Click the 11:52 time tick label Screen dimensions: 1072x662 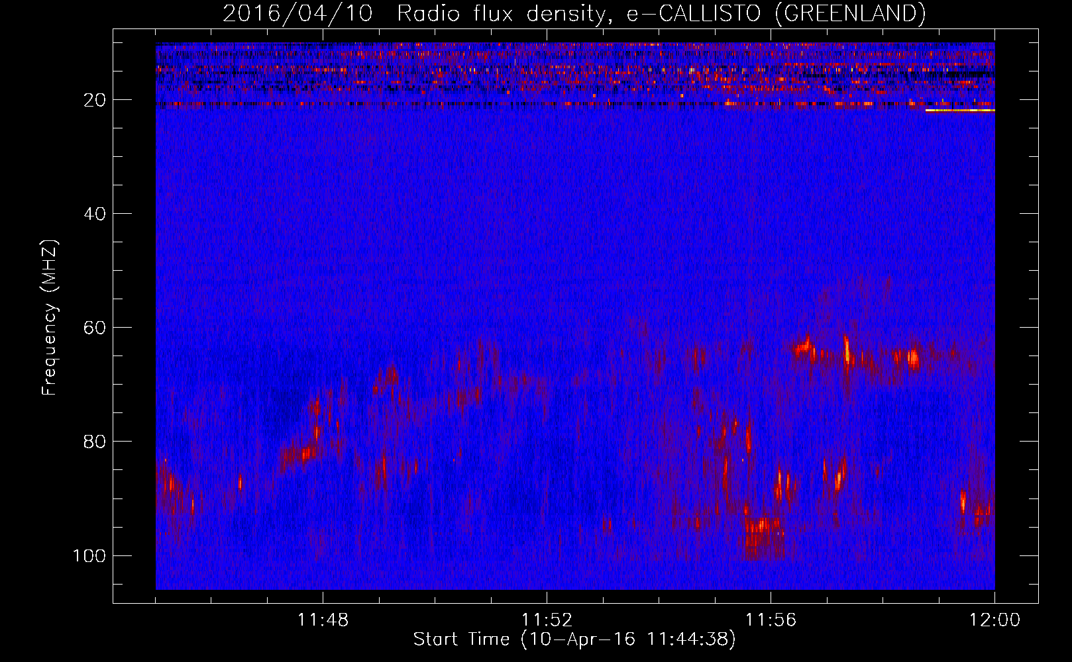tap(547, 620)
